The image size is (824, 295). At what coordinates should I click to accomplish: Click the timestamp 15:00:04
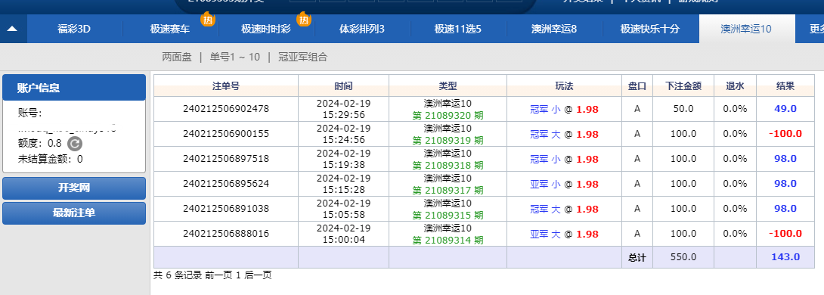[344, 240]
